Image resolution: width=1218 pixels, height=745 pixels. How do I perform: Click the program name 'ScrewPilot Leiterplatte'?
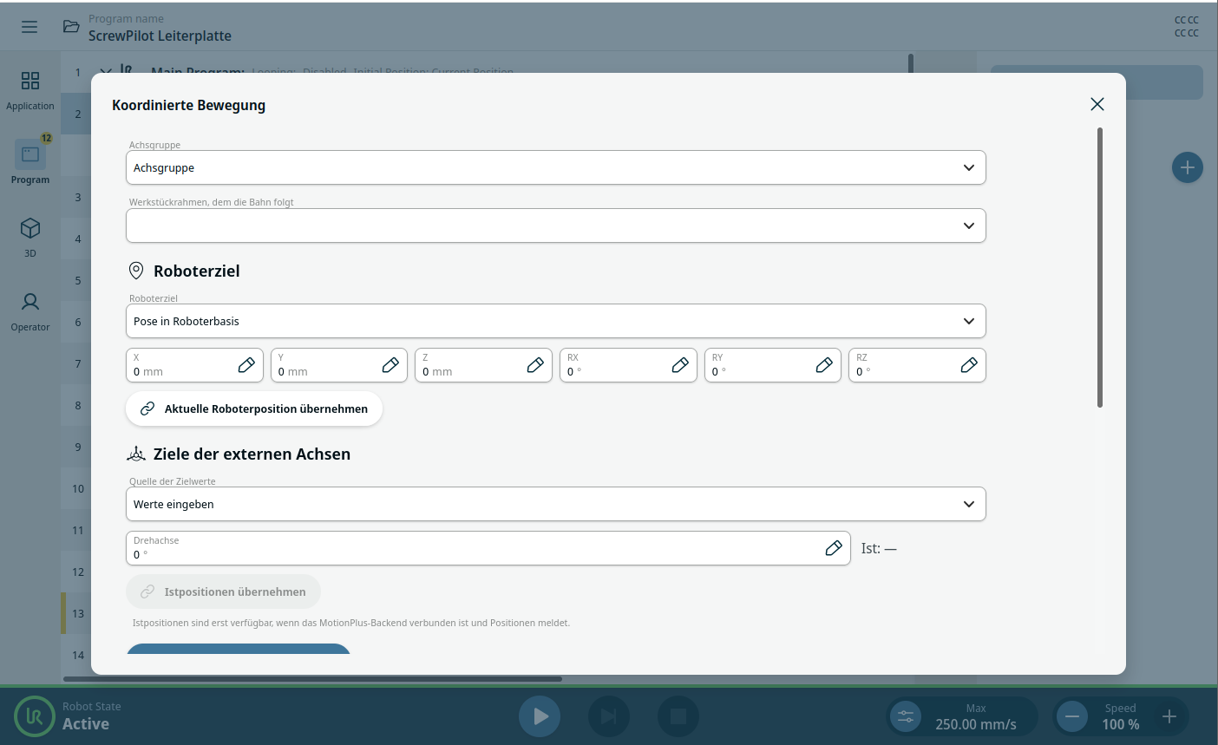pyautogui.click(x=160, y=36)
